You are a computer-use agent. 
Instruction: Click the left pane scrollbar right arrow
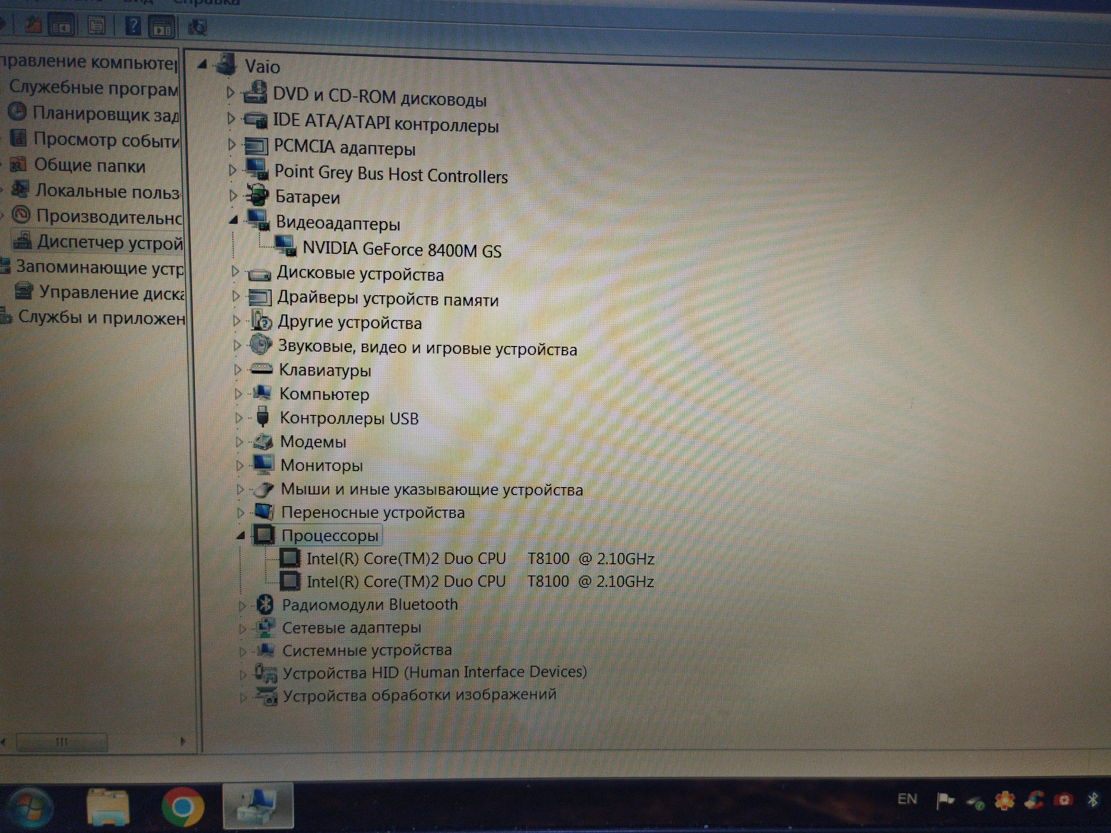point(183,741)
